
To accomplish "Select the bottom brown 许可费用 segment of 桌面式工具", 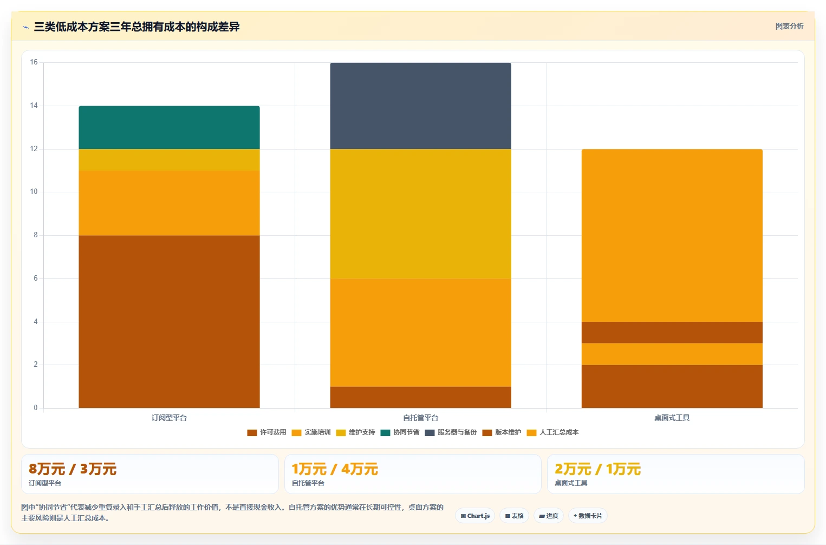I will click(x=672, y=386).
